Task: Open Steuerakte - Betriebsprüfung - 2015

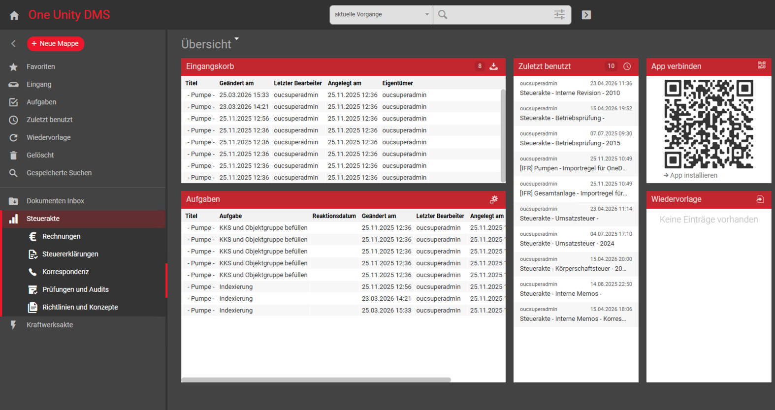Action: pyautogui.click(x=576, y=139)
